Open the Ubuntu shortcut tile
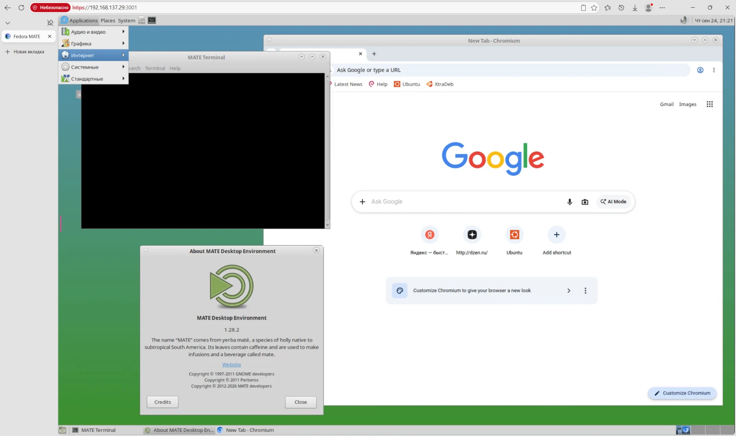Screen dimensions: 736x436 pyautogui.click(x=514, y=241)
